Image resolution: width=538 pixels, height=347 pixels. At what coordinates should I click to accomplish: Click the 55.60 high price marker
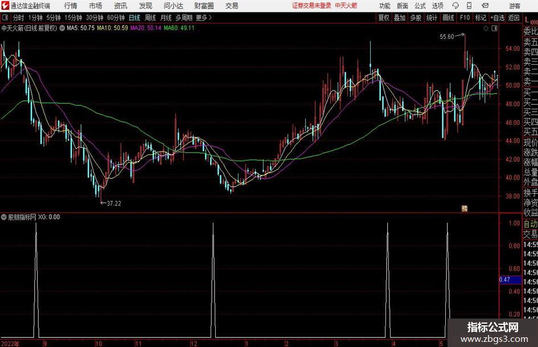click(x=447, y=36)
